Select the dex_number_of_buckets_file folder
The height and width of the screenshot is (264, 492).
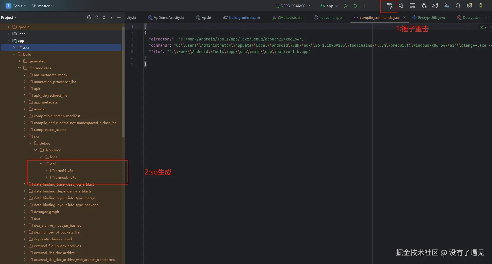[57, 232]
